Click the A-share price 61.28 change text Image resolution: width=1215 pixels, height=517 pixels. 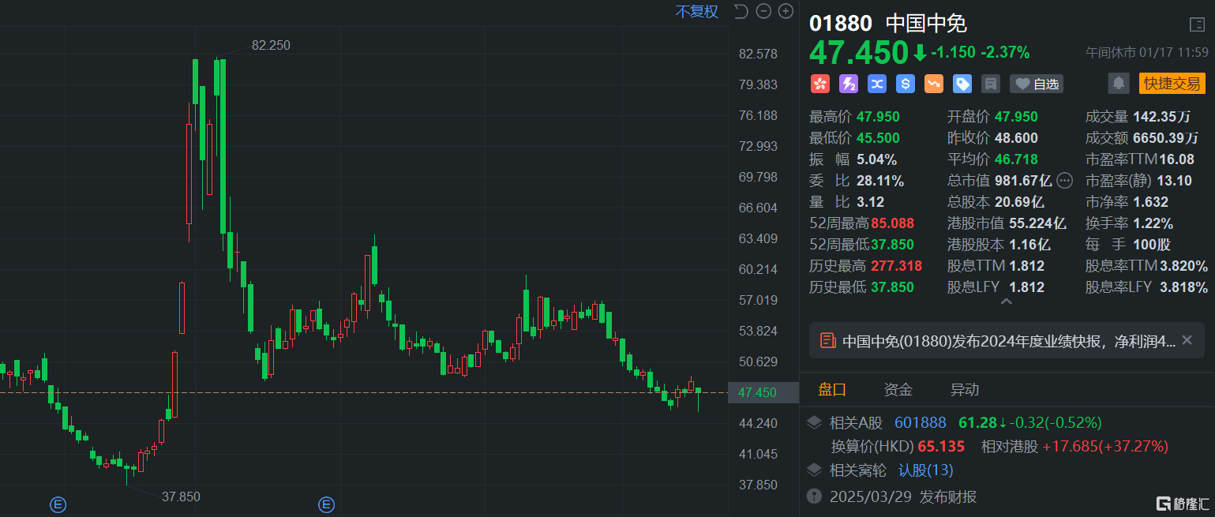1030,422
